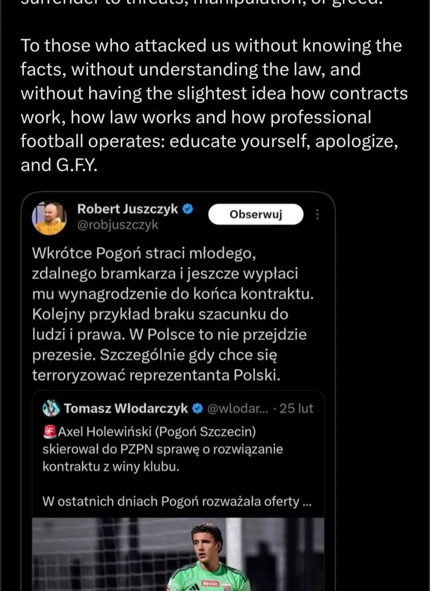The width and height of the screenshot is (430, 591).
Task: Open Tomasz Włodarczyk's profile name
Action: [126, 408]
